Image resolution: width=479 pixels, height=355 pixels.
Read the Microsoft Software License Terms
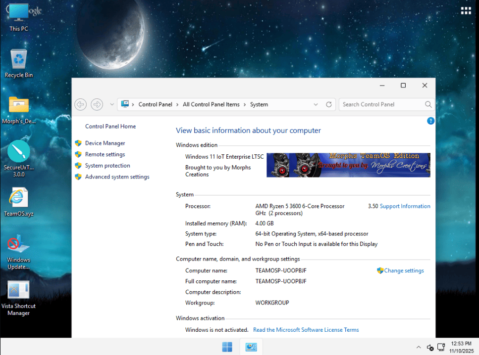pyautogui.click(x=306, y=330)
